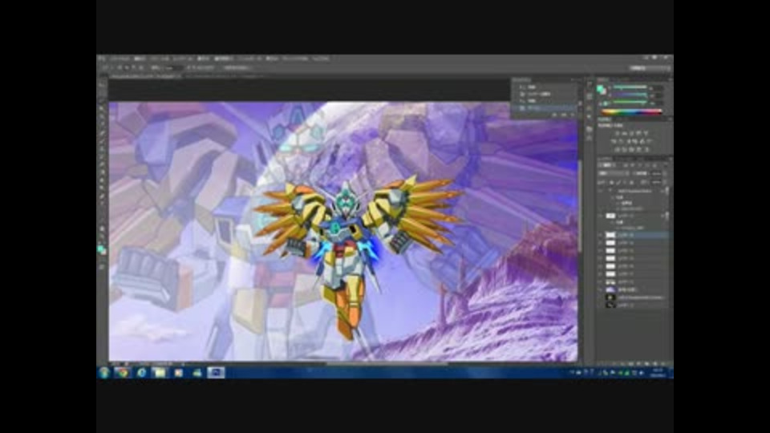Select the Crop tool

coord(102,117)
